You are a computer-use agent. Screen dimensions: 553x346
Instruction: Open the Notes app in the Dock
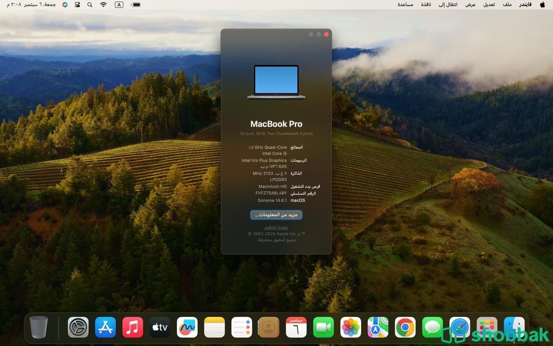click(214, 327)
